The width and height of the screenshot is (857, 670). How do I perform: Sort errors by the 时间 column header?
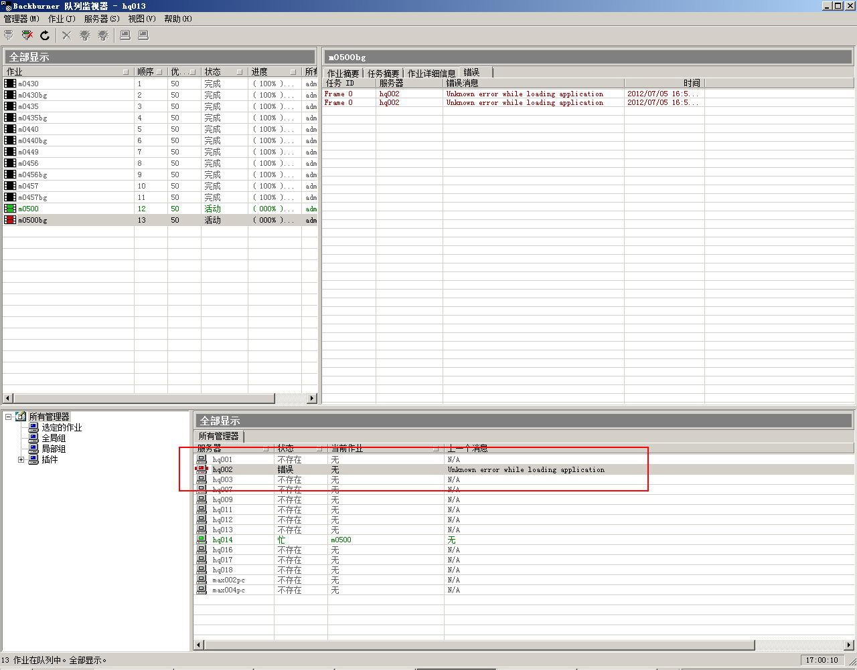pyautogui.click(x=664, y=83)
